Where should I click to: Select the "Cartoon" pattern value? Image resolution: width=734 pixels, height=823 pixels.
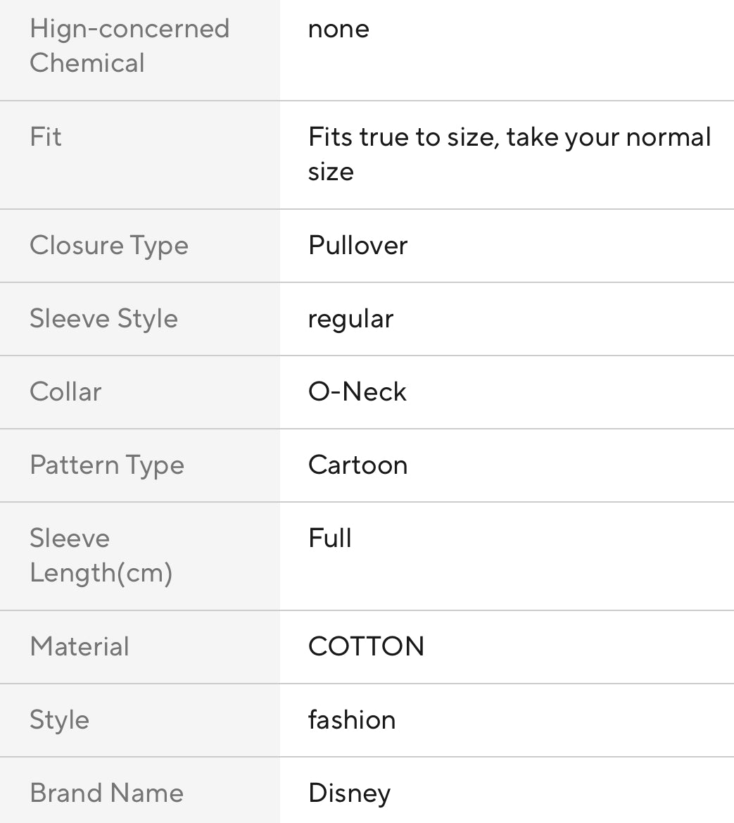(x=357, y=465)
